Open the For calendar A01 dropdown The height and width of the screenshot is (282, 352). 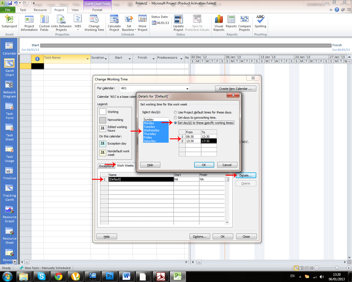187,89
